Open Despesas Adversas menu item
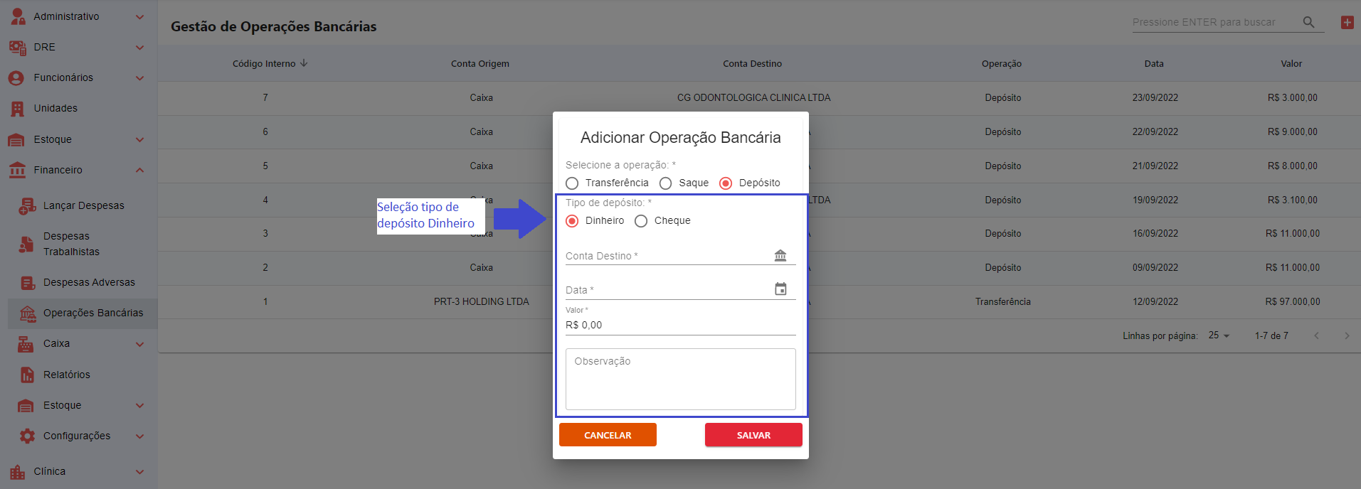Image resolution: width=1361 pixels, height=489 pixels. point(88,282)
